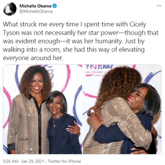
Task: Open the right photo of the hug
Action: tap(122, 109)
